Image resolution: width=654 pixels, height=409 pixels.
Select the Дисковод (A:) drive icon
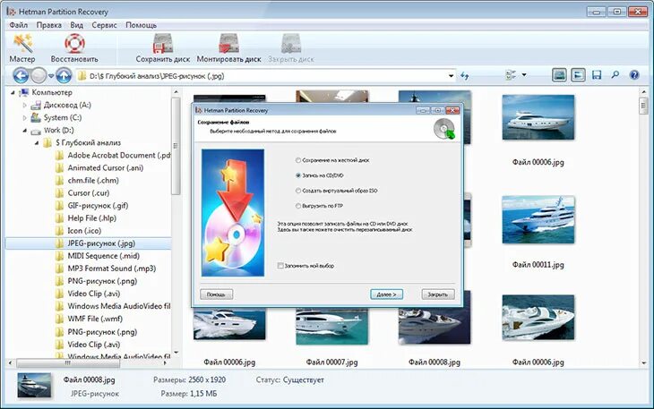click(x=37, y=105)
